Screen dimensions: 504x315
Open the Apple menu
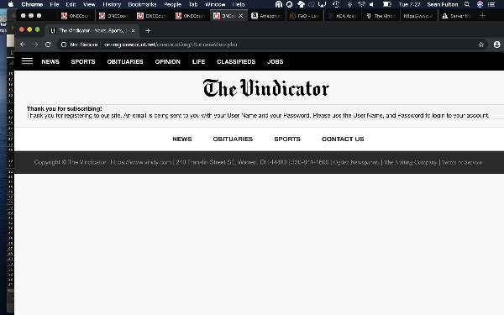(11, 4)
